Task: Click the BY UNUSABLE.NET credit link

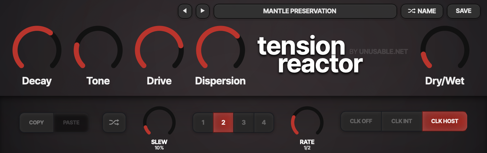Action: pyautogui.click(x=379, y=51)
